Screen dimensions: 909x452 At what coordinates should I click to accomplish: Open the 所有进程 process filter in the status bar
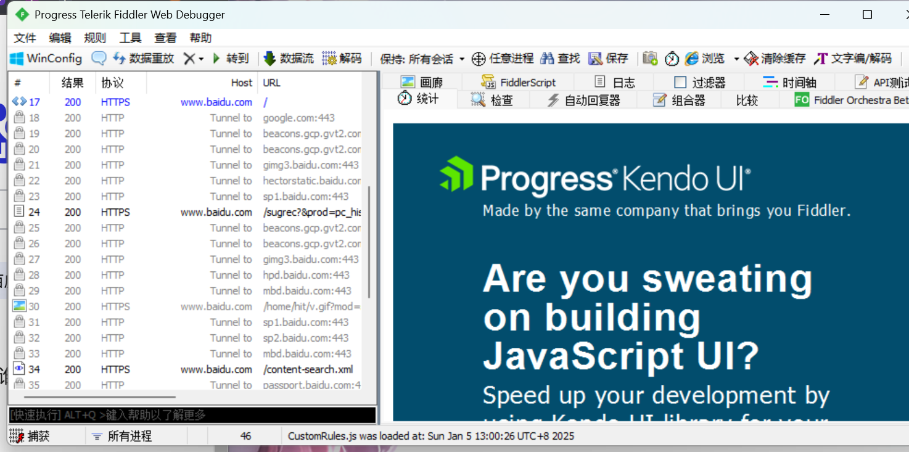pyautogui.click(x=121, y=436)
